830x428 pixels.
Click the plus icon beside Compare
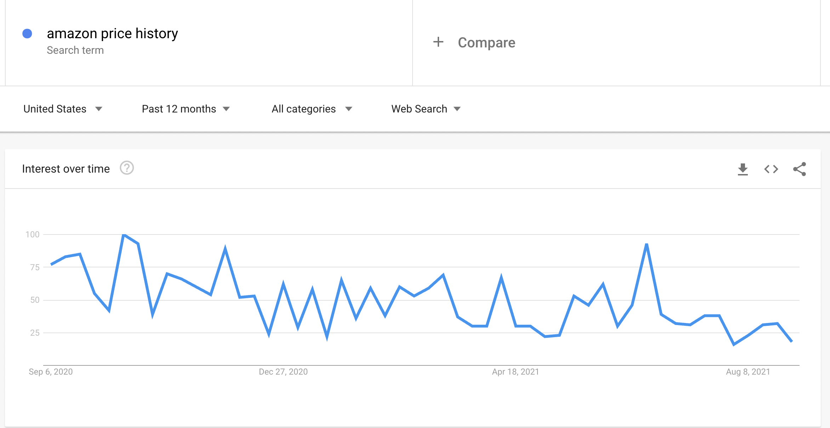(x=438, y=42)
